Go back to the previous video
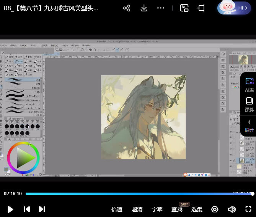 tap(27, 209)
